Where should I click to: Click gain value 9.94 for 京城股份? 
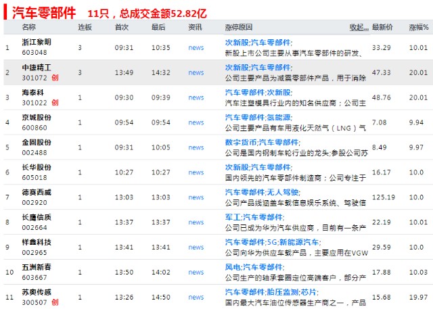pos(417,122)
